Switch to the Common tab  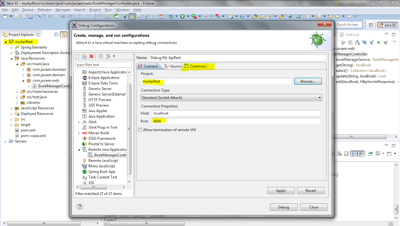pyautogui.click(x=195, y=66)
